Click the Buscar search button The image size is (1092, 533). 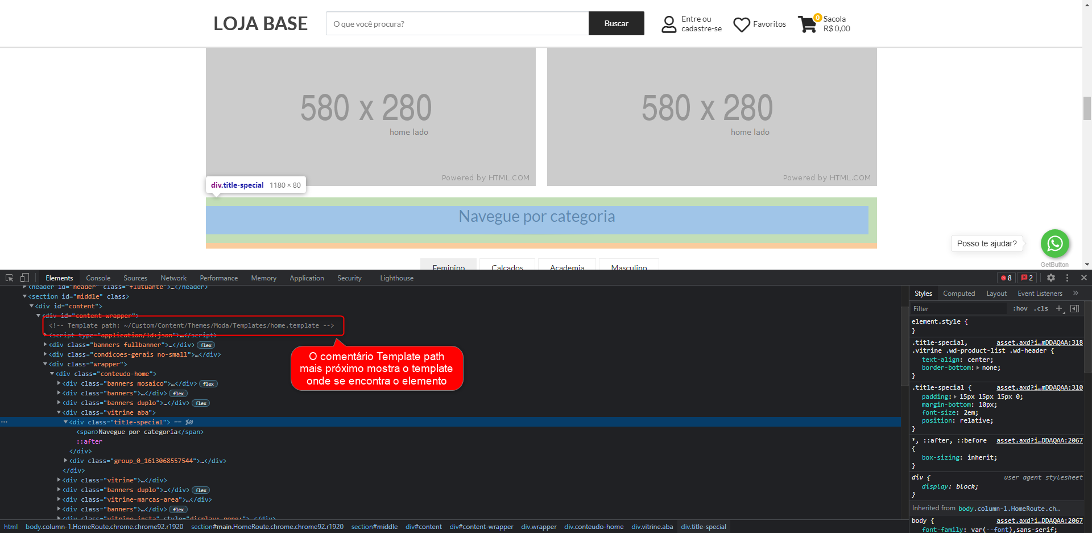(x=617, y=23)
